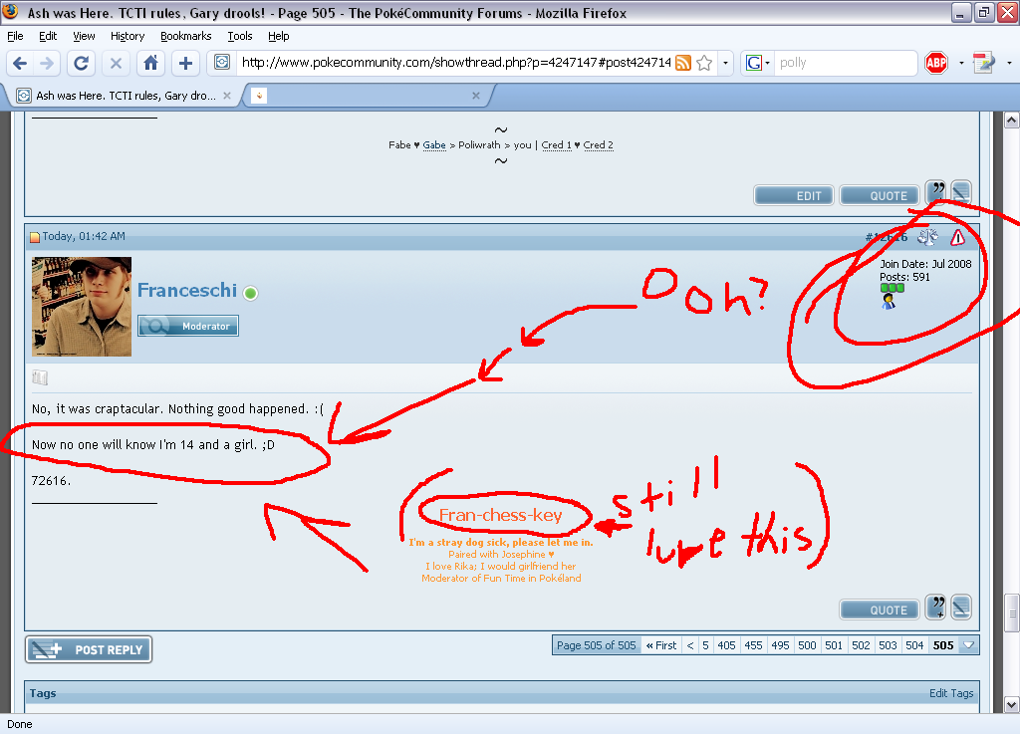The width and height of the screenshot is (1020, 734).
Task: Go to previous page with < link
Action: click(x=690, y=645)
